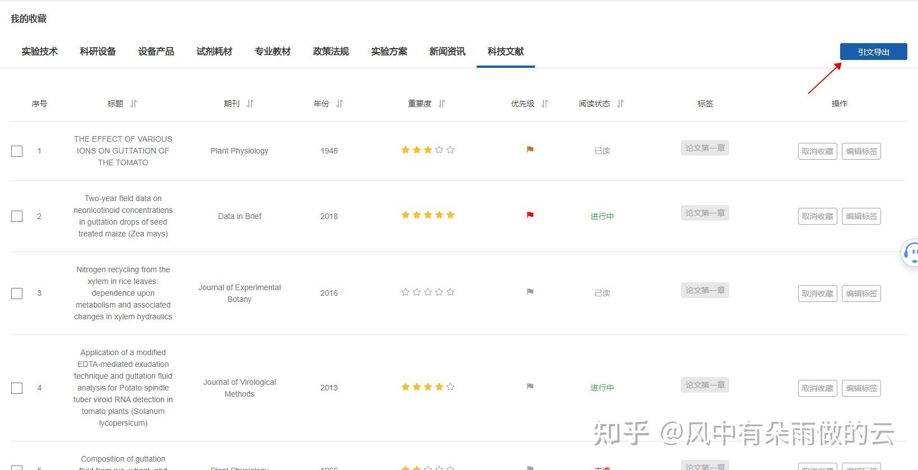Open the 科研设备 tab

click(x=98, y=52)
